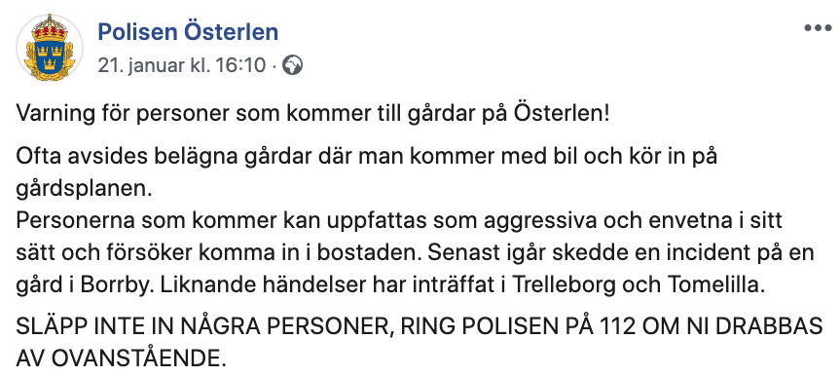Click the Polisen Österlen crest avatar
Screen dimensions: 840x377
50,47
